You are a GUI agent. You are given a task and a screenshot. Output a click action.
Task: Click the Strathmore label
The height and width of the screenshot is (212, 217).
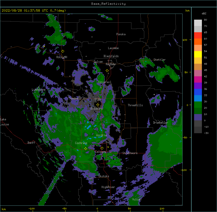point(130,153)
